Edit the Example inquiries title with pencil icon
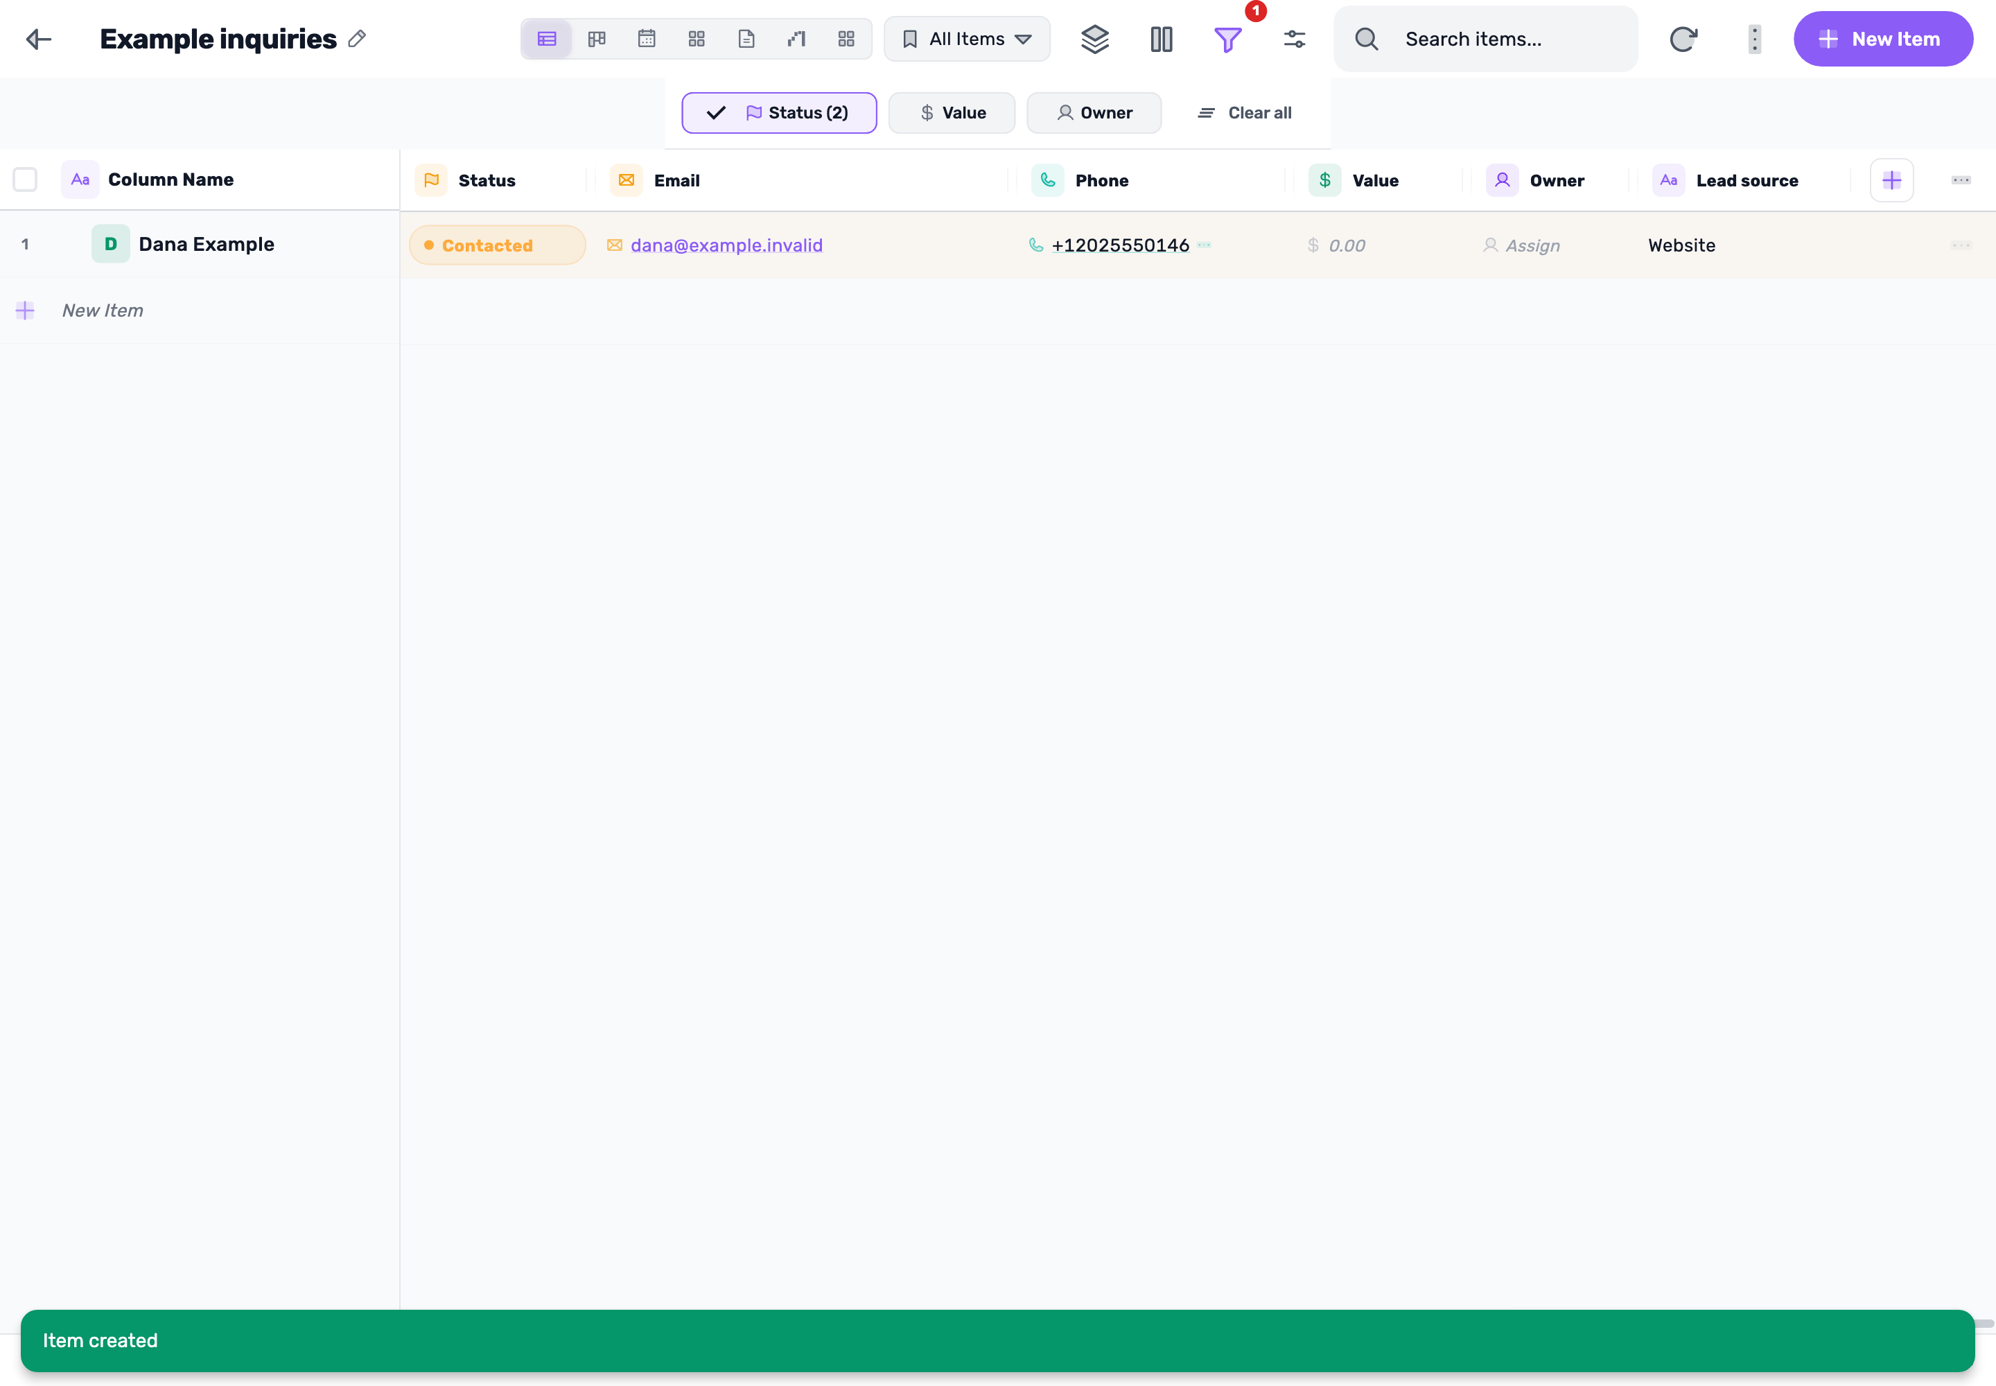1996x1386 pixels. (x=357, y=39)
